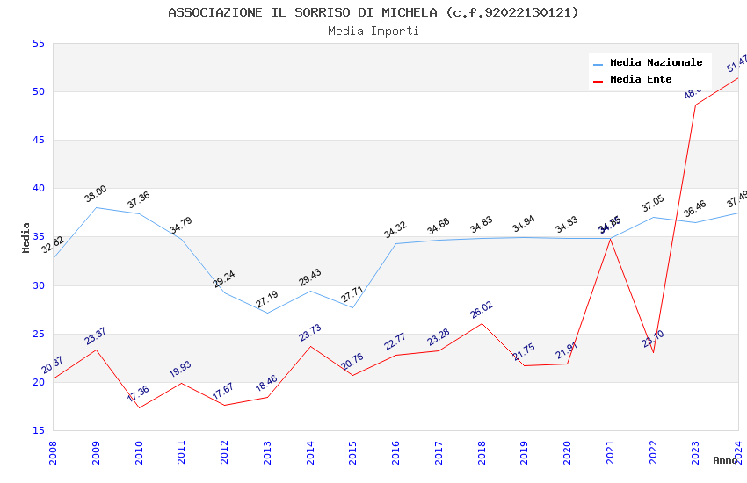
Task: Click the 37.05 national data label
Action: (653, 203)
